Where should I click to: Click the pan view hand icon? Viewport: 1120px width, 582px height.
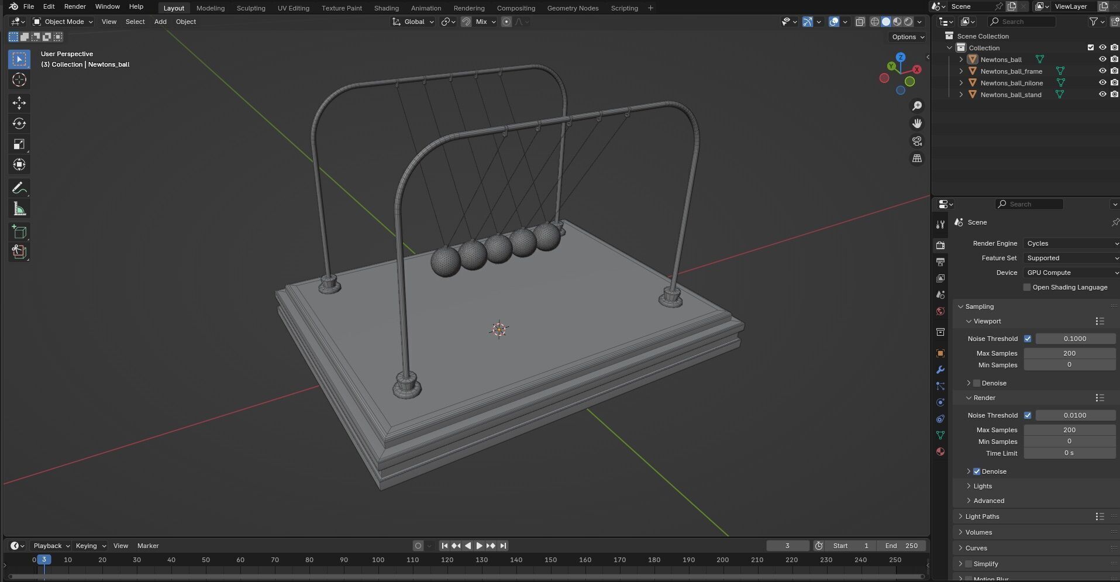(x=917, y=123)
